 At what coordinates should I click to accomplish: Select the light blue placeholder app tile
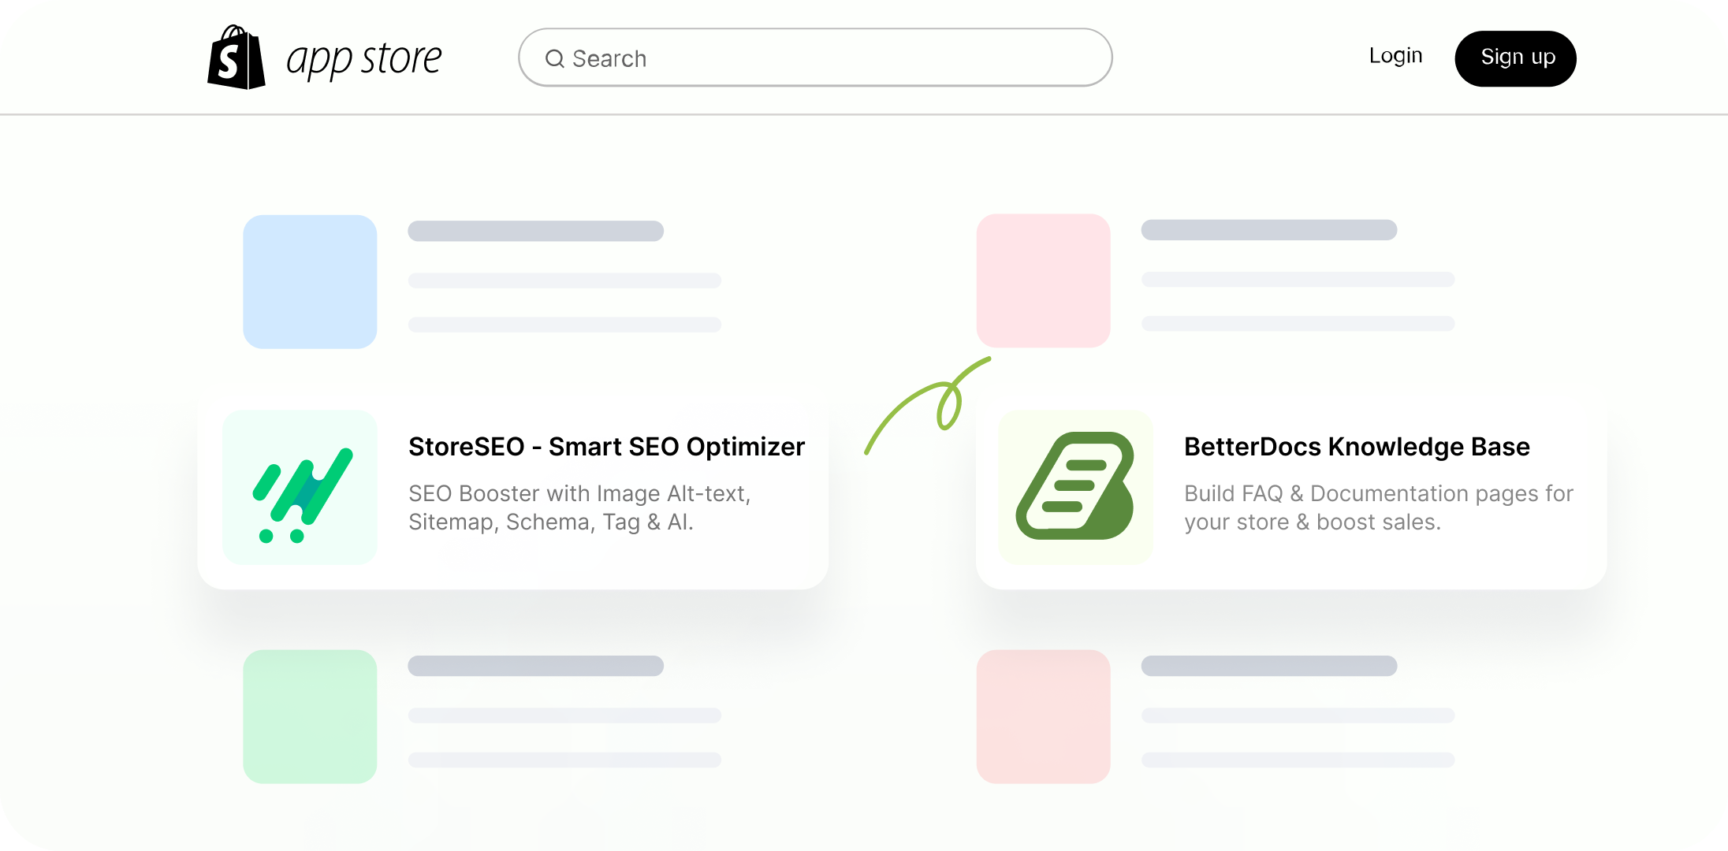pos(310,281)
